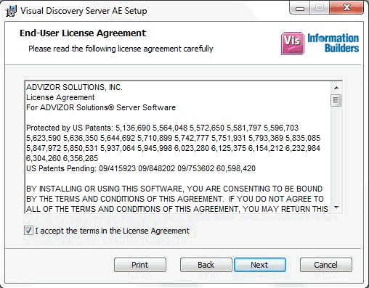The width and height of the screenshot is (369, 288).
Task: Click the "Visual Discovery Server AE Setup" title text
Action: [x=84, y=11]
